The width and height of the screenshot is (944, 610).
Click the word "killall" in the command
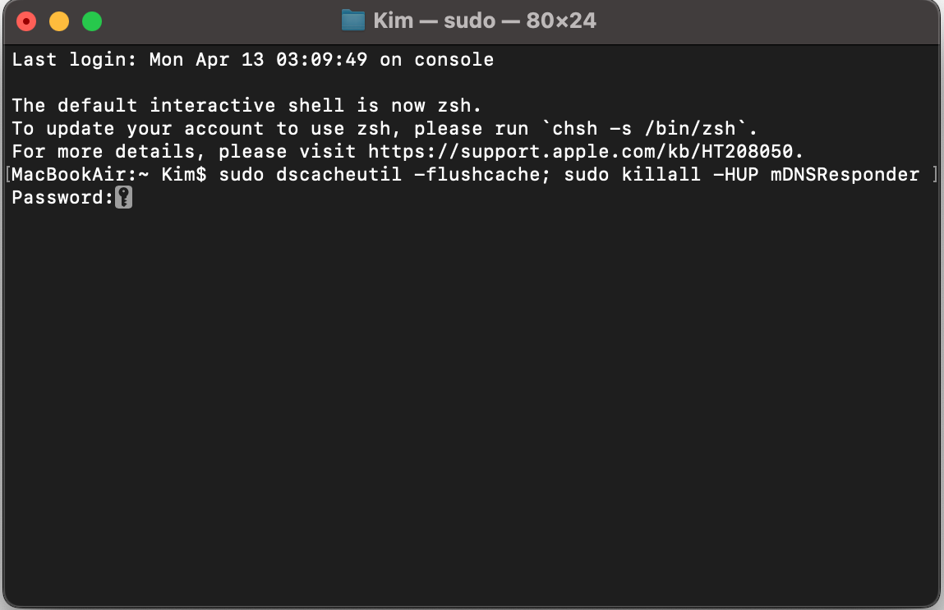coord(654,174)
